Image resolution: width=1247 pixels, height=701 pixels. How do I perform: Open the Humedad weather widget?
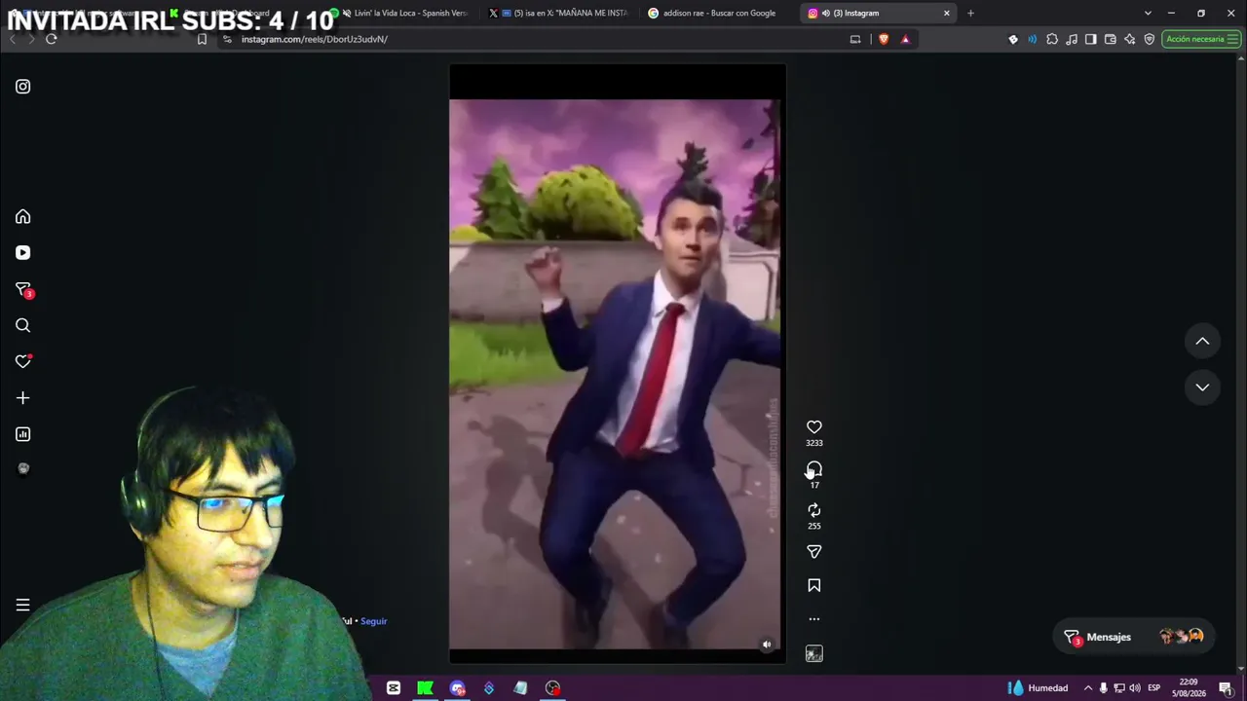click(x=1039, y=688)
